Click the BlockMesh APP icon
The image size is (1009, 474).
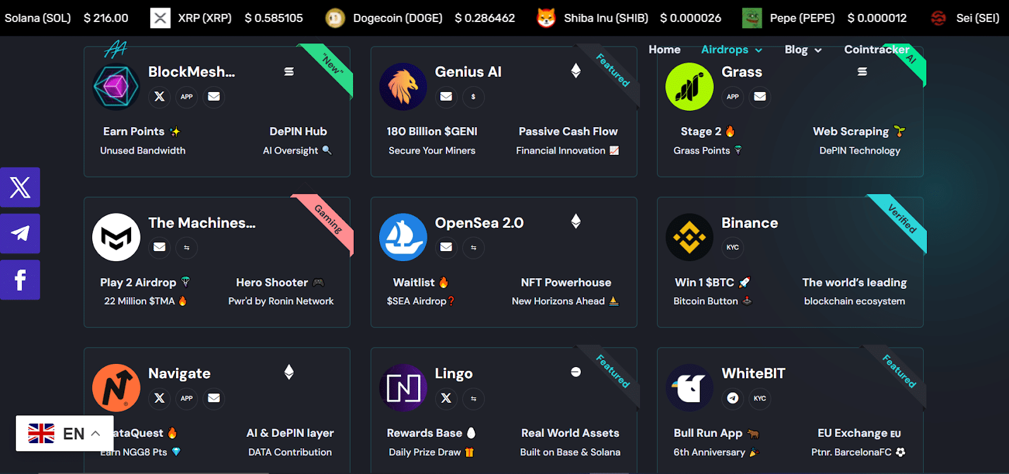187,96
